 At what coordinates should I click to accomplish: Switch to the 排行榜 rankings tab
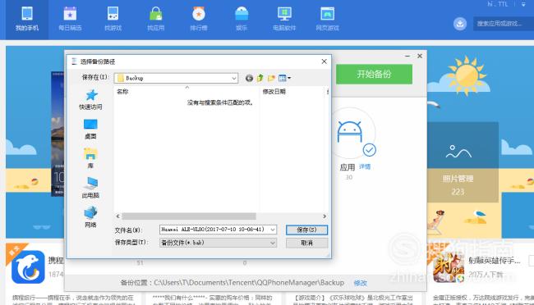pyautogui.click(x=199, y=20)
